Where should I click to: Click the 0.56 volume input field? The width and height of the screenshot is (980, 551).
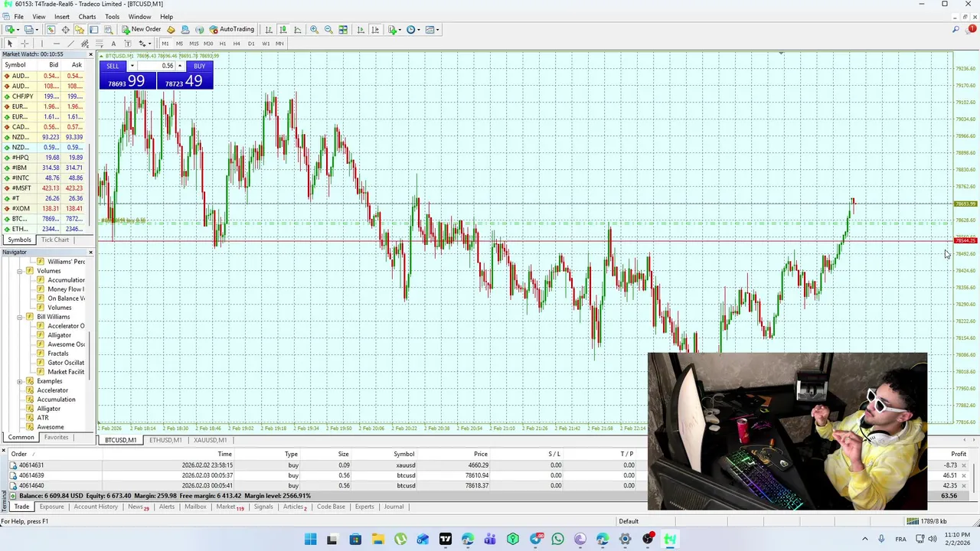point(156,66)
